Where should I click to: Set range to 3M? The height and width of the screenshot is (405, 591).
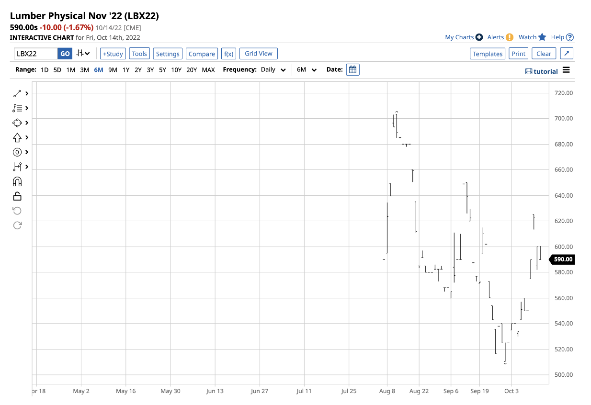pos(84,70)
